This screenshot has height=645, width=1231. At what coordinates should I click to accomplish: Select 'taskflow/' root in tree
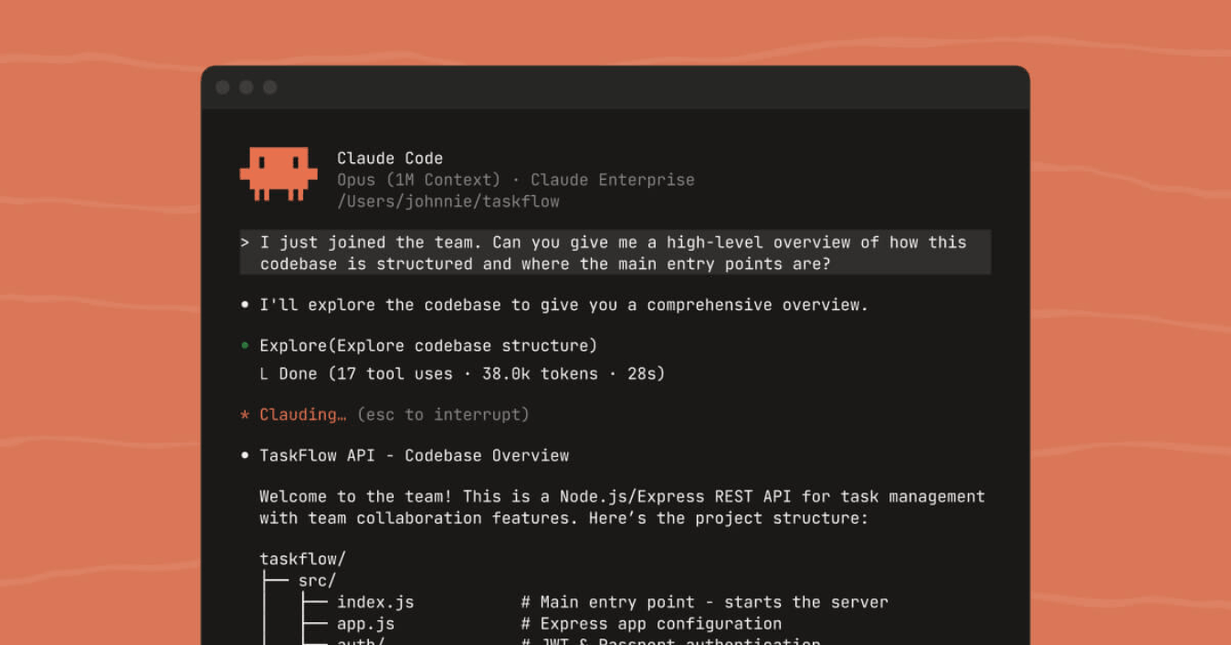point(302,559)
